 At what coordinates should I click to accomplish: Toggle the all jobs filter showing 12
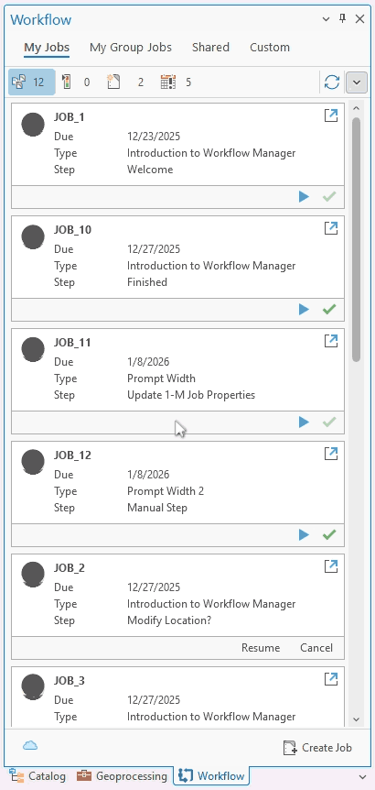pyautogui.click(x=32, y=82)
